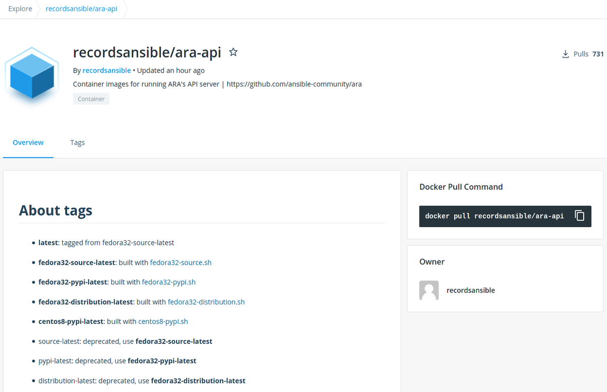Select the Container category badge
The width and height of the screenshot is (607, 392).
pyautogui.click(x=91, y=99)
